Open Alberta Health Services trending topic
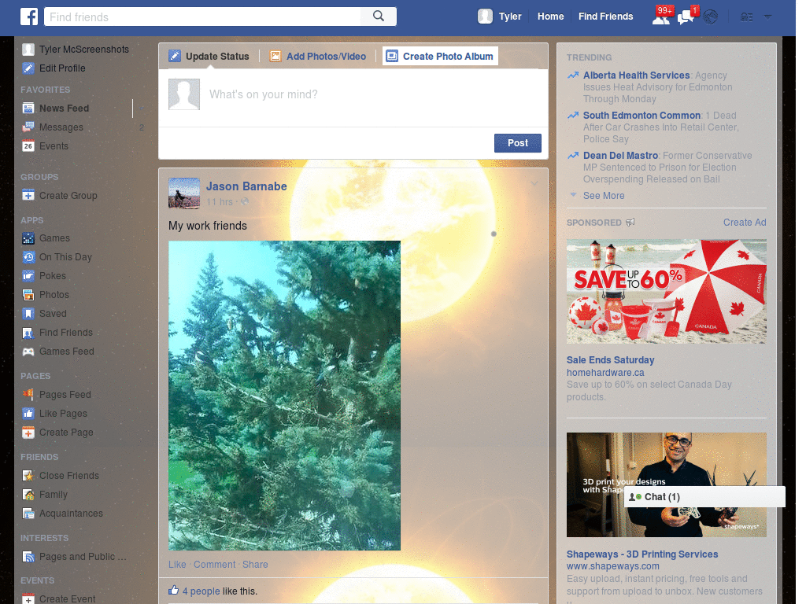The width and height of the screenshot is (806, 604). (x=636, y=75)
